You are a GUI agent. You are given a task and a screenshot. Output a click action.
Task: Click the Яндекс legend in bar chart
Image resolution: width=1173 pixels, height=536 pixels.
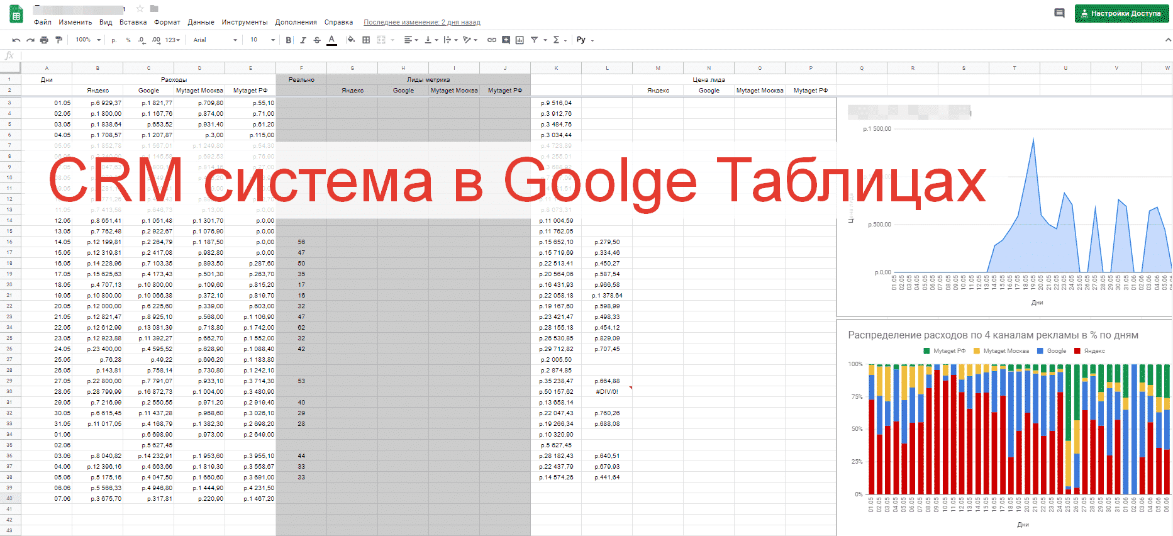click(x=1090, y=351)
